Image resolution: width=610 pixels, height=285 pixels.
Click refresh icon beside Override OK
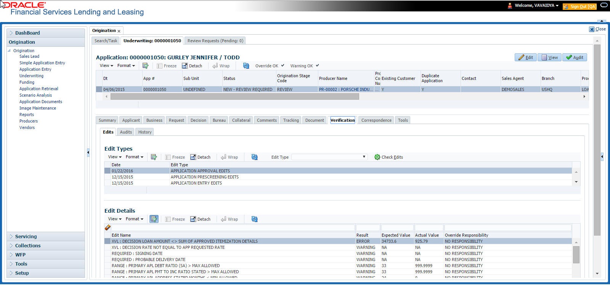coord(246,66)
